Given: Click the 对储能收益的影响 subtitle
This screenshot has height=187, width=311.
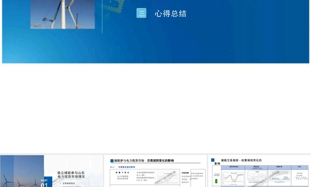Looking at the screenshot, I should 127,167.
